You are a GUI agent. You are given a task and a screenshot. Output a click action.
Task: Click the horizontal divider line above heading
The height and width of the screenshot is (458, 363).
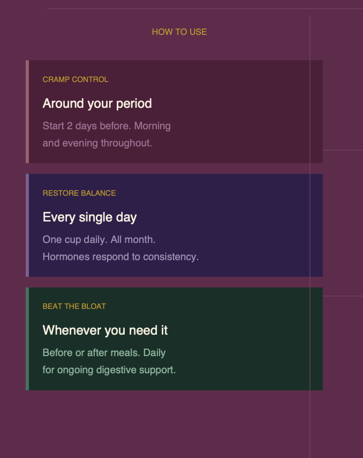[205, 9]
